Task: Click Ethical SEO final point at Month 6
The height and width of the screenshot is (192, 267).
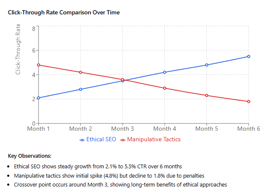Action: [249, 56]
